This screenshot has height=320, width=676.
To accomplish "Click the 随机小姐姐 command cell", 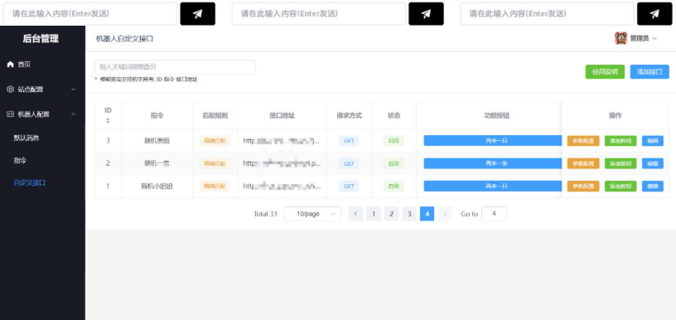I will [157, 187].
